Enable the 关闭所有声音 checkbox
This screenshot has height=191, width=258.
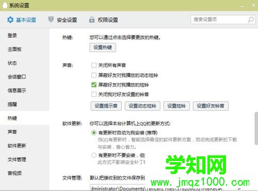coord(94,66)
